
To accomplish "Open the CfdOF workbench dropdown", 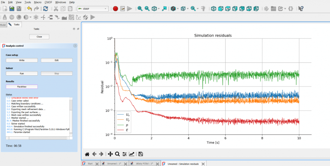I will point(92,9).
